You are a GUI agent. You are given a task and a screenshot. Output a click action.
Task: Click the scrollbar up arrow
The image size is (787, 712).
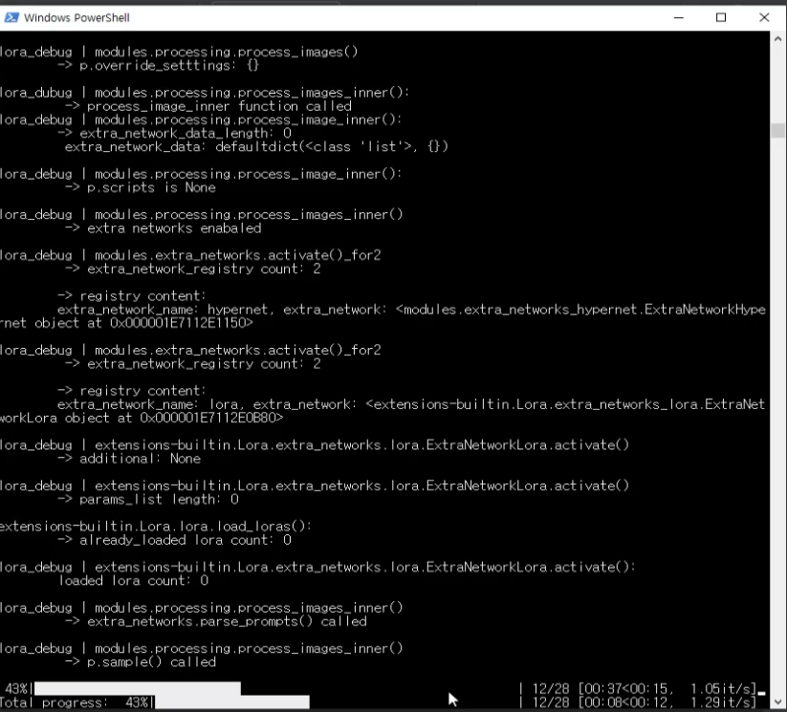[x=778, y=38]
